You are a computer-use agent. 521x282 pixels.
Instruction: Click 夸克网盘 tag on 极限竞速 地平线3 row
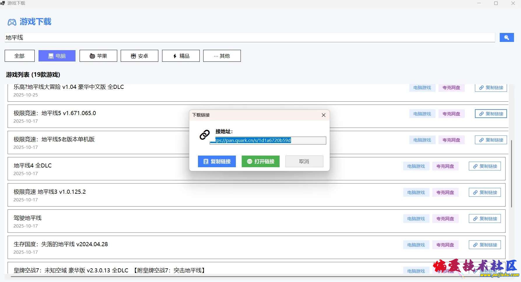point(445,193)
